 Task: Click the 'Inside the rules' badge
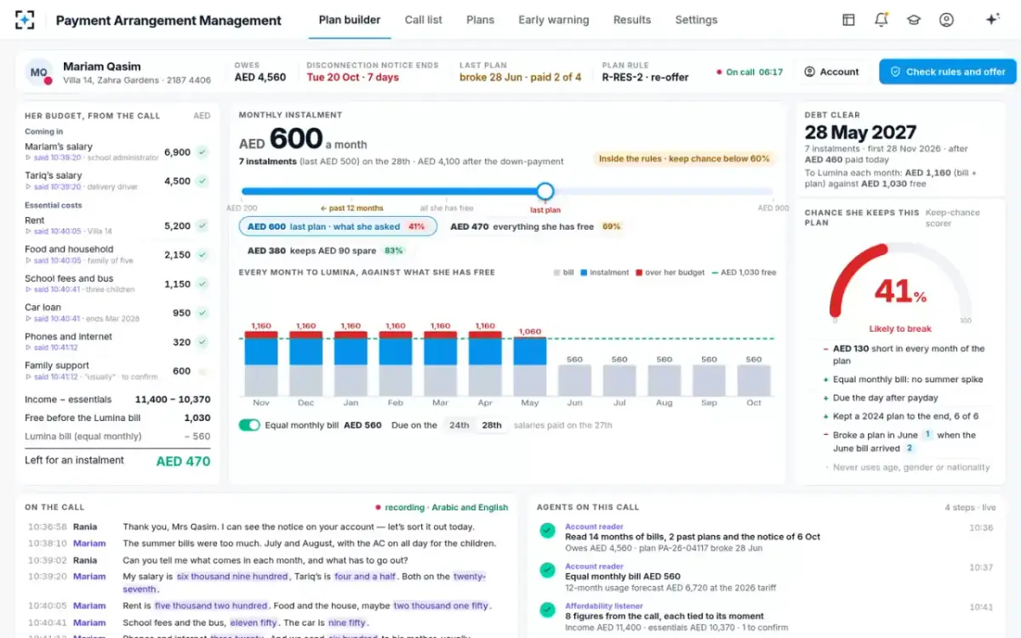tap(684, 158)
